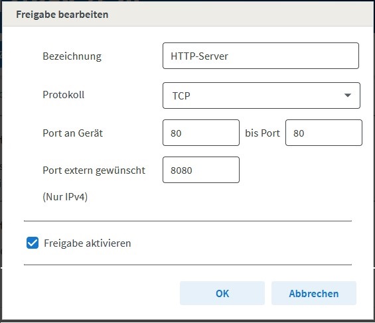The width and height of the screenshot is (375, 323).
Task: Toggle the Freigabe aktivieren checkbox
Action: pos(33,243)
